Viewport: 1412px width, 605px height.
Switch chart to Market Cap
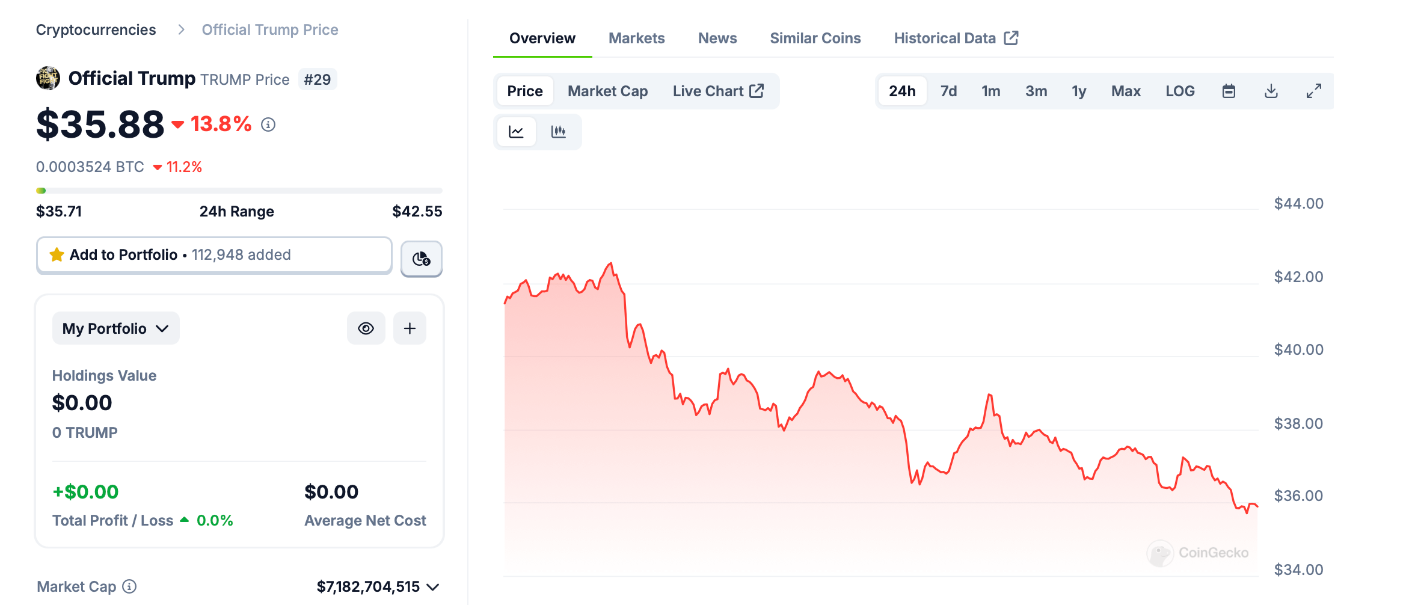(607, 91)
